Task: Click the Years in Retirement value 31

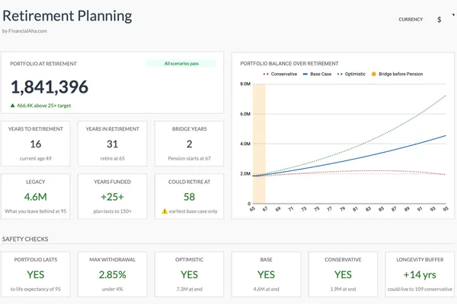Action: coord(112,144)
